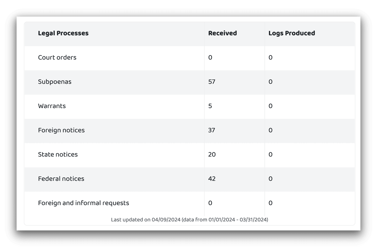Select the State notices row label

point(58,154)
